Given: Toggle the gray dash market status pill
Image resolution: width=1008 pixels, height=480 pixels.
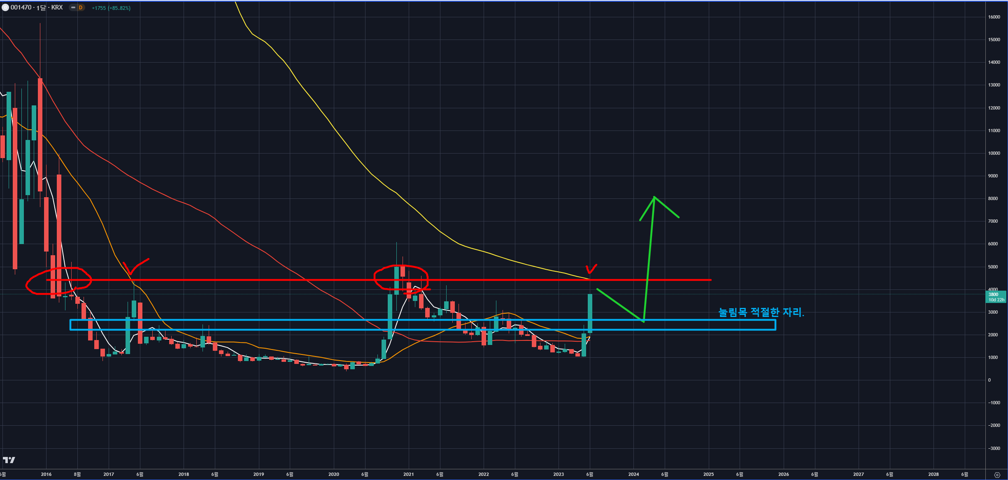Looking at the screenshot, I should pyautogui.click(x=73, y=8).
